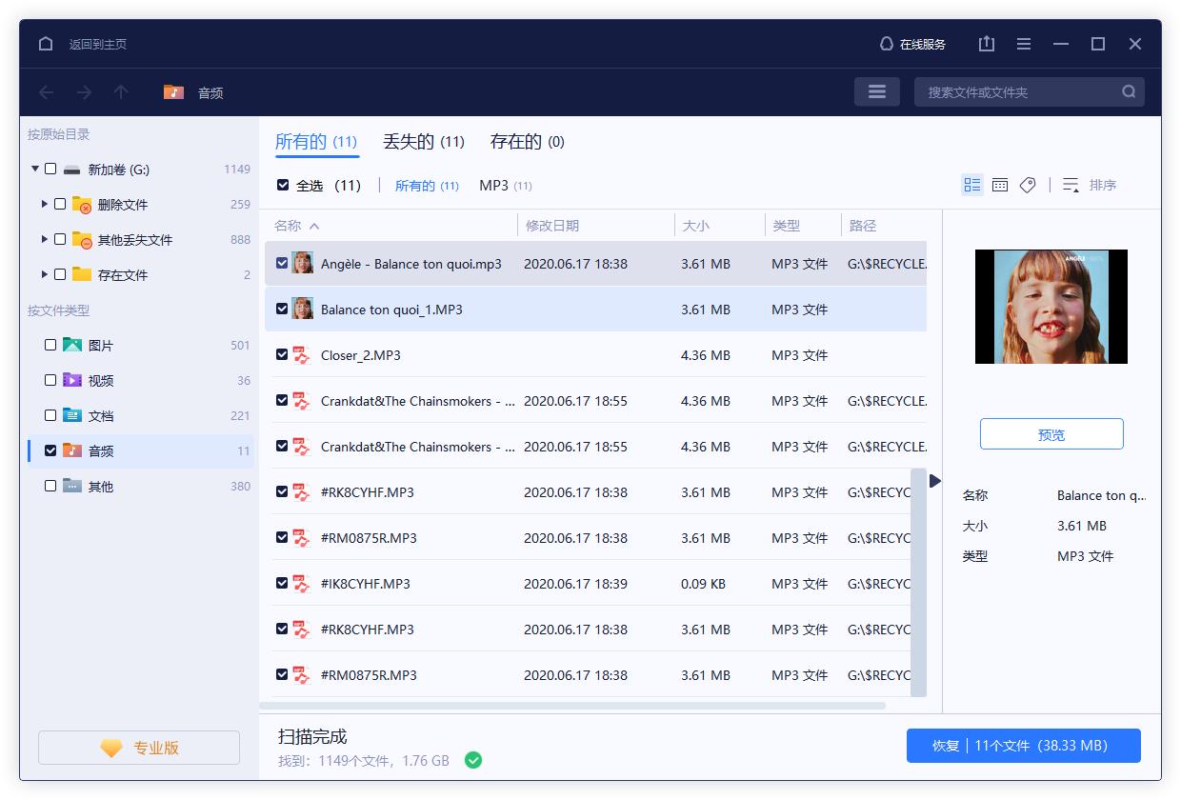This screenshot has height=800, width=1181.
Task: Open the filter menu beside the search box
Action: pyautogui.click(x=876, y=91)
